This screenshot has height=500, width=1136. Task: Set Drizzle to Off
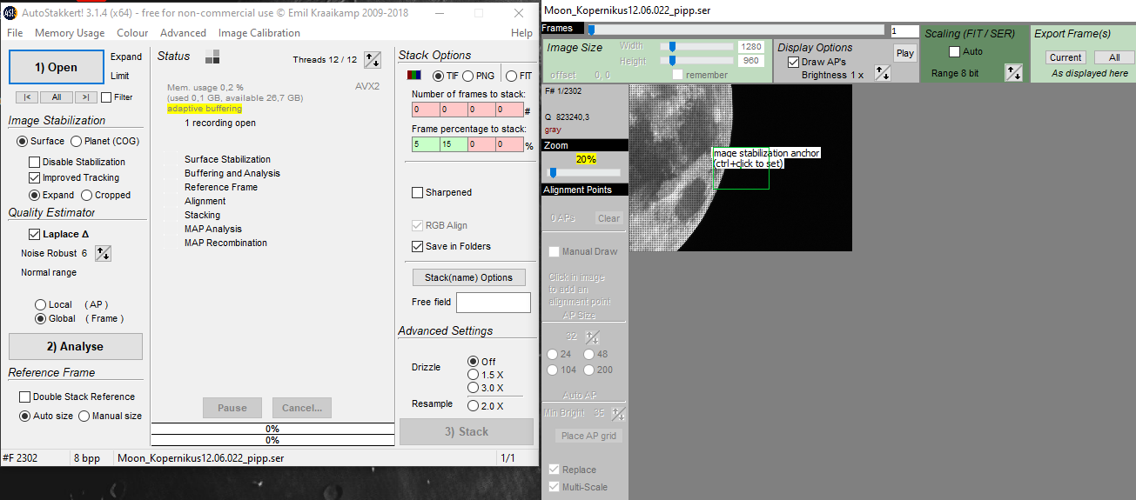(473, 361)
